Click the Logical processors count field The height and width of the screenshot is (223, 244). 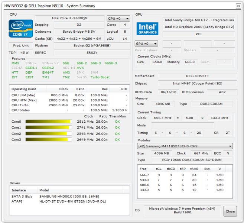[x=125, y=32]
